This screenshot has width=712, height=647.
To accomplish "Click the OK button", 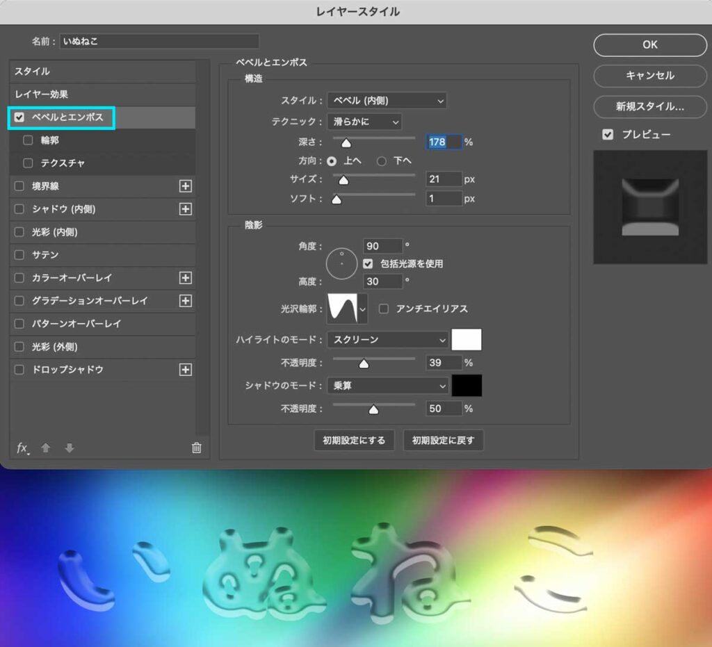I will point(649,44).
